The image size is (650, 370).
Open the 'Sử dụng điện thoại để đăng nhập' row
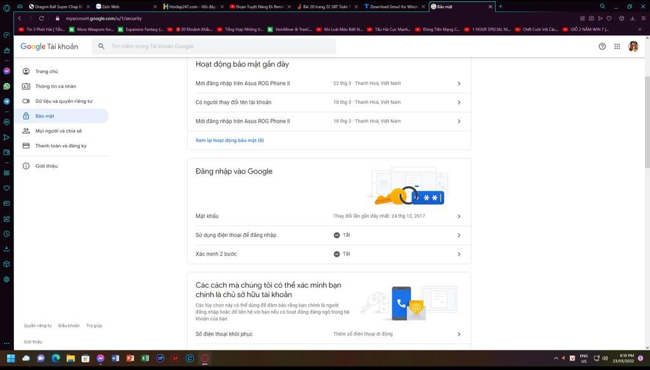click(329, 235)
